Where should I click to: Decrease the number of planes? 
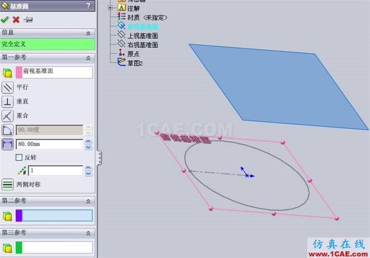(x=88, y=174)
